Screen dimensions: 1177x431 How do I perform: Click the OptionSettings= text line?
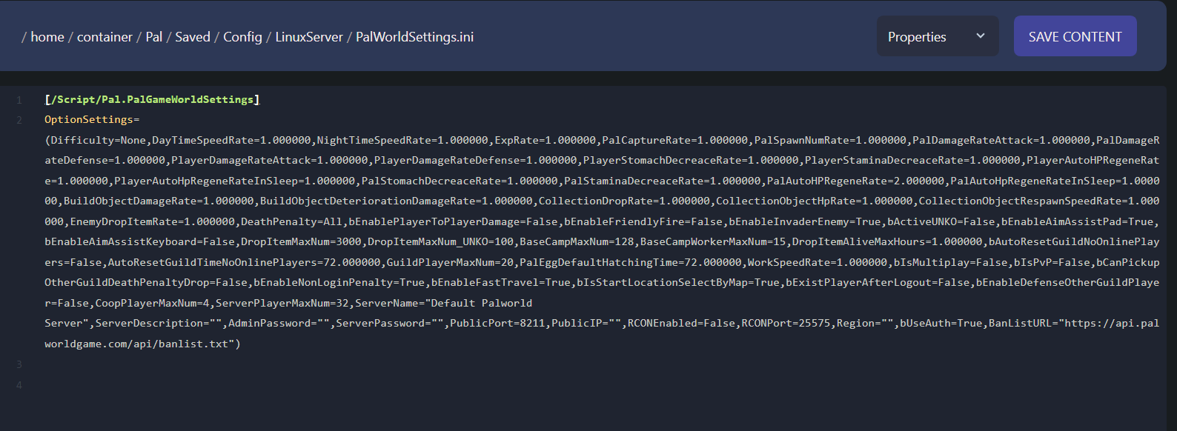92,120
